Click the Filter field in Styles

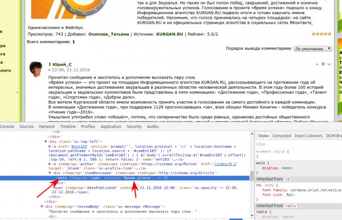(x=298, y=144)
